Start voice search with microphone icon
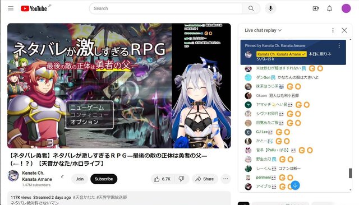The height and width of the screenshot is (205, 359). (270, 8)
